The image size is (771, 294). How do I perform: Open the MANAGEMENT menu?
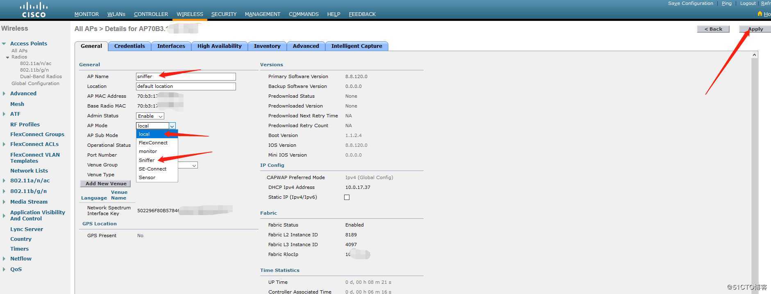pyautogui.click(x=263, y=14)
